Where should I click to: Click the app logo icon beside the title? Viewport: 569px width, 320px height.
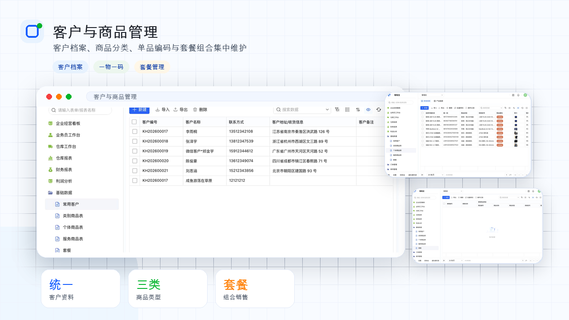32,32
